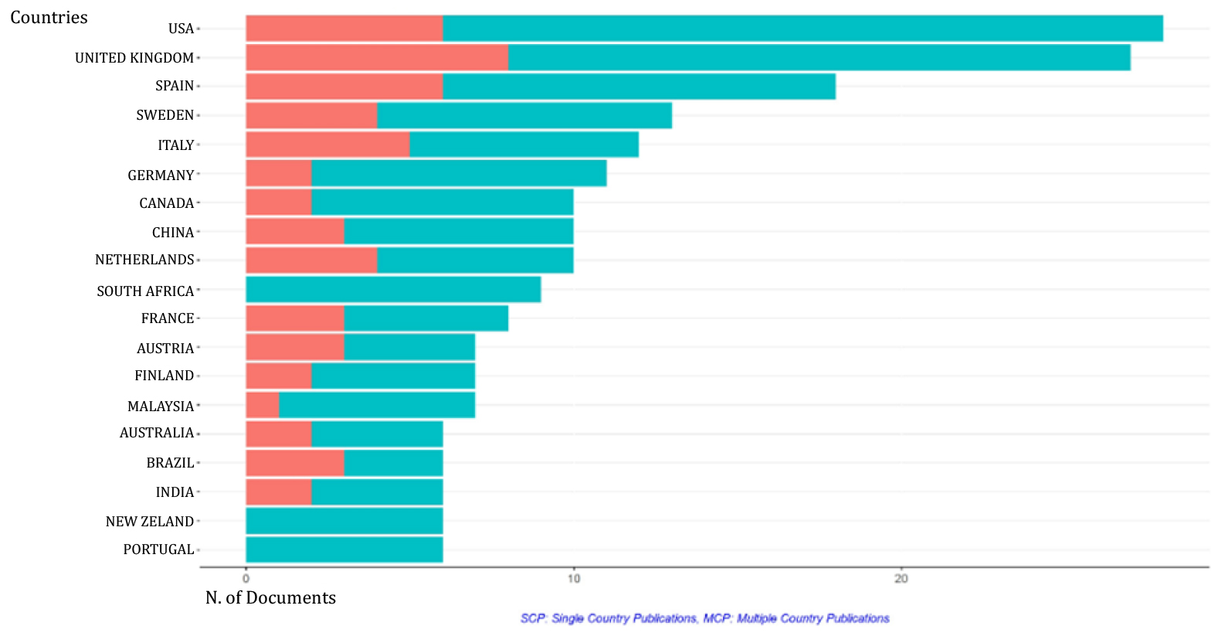The width and height of the screenshot is (1225, 636).
Task: Click the red segment of Italy's bar
Action: tap(327, 145)
